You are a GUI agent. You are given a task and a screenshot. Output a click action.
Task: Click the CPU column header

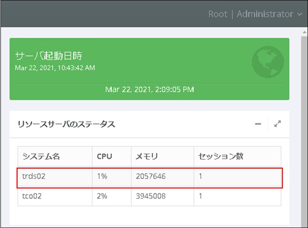pos(105,156)
